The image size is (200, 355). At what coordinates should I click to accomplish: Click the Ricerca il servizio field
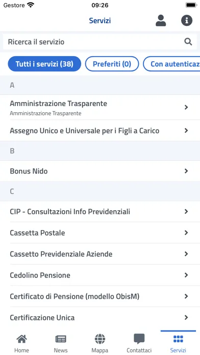(x=100, y=42)
